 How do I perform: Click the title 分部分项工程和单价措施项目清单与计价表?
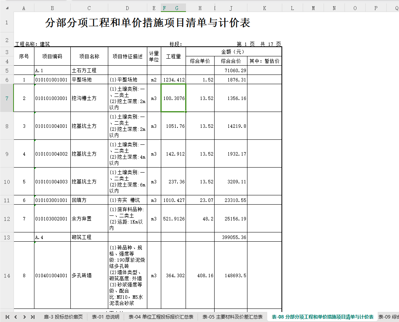pos(148,23)
